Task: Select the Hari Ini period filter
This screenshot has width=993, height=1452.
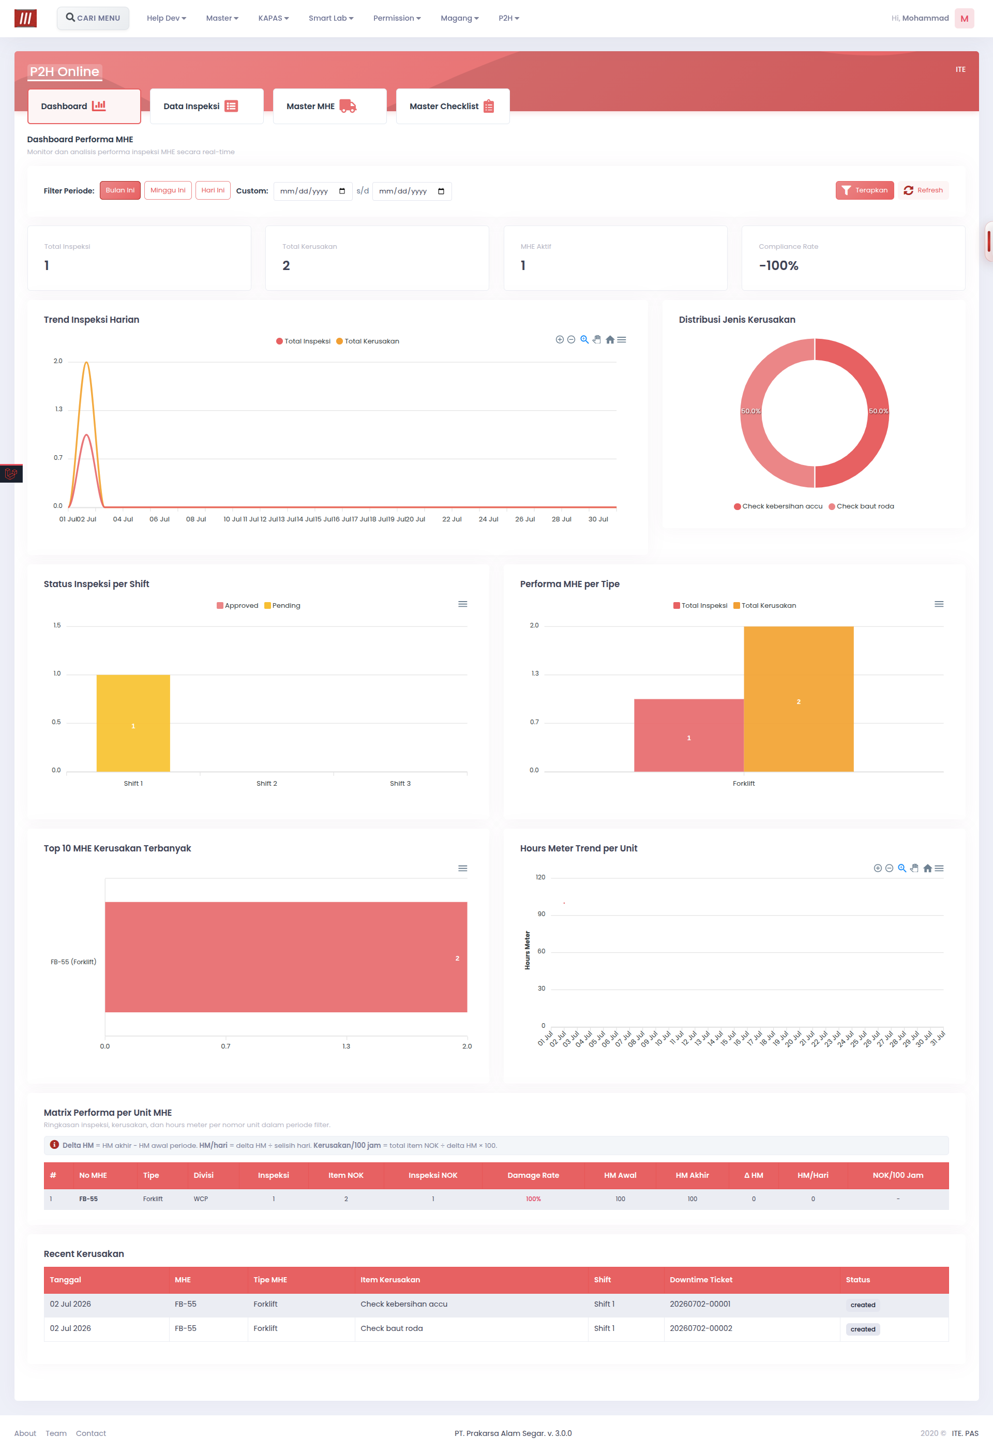Action: 213,190
